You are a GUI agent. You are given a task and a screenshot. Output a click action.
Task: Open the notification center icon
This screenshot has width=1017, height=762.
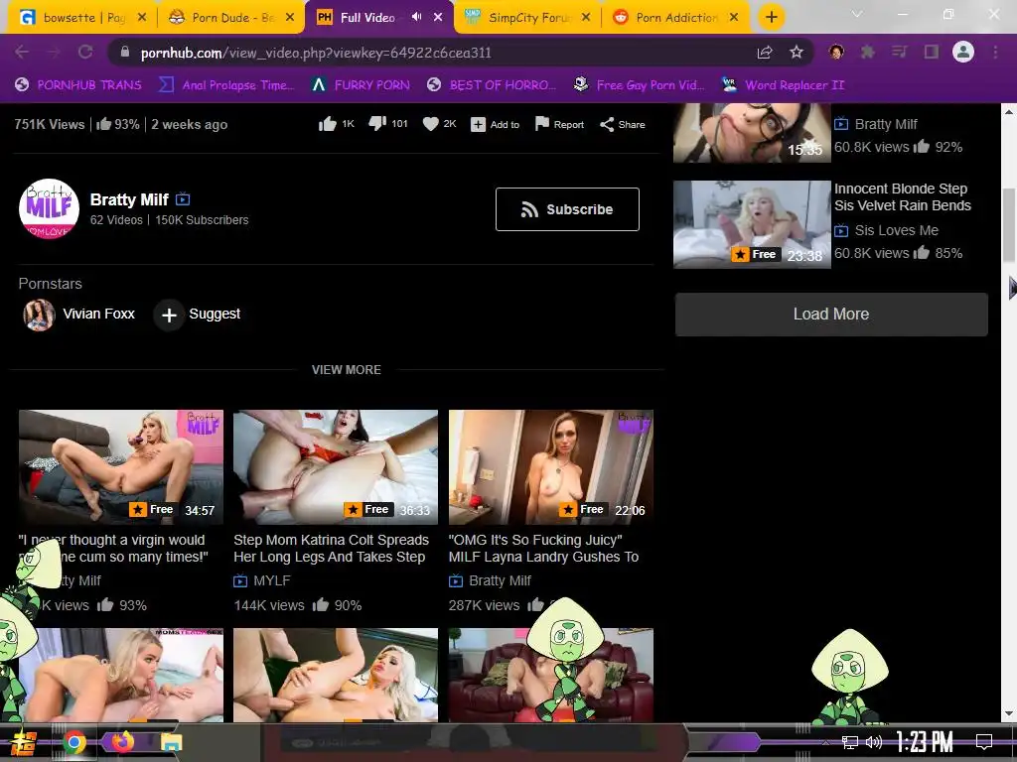click(984, 741)
